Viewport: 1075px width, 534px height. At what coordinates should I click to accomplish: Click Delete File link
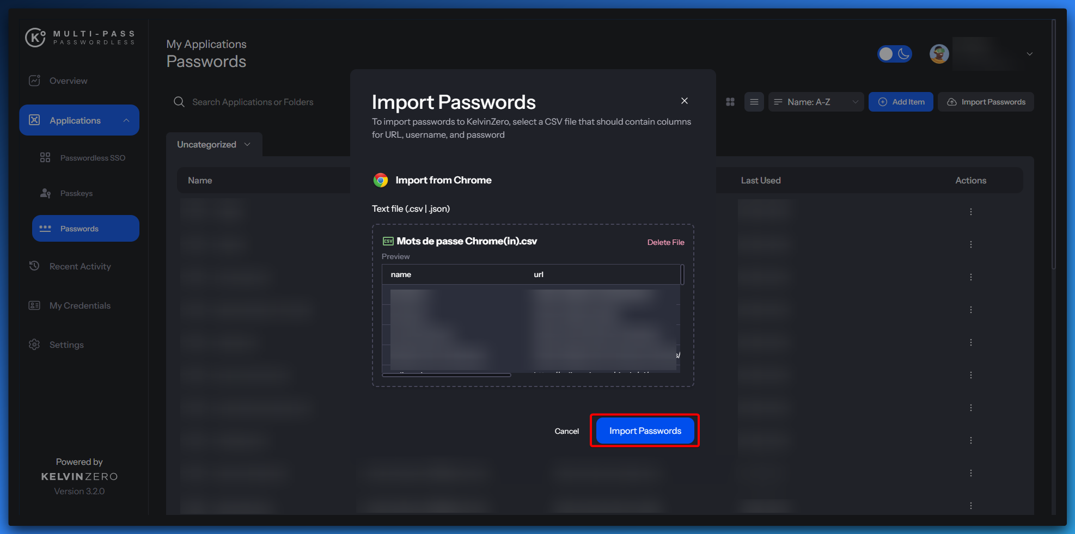(x=665, y=242)
